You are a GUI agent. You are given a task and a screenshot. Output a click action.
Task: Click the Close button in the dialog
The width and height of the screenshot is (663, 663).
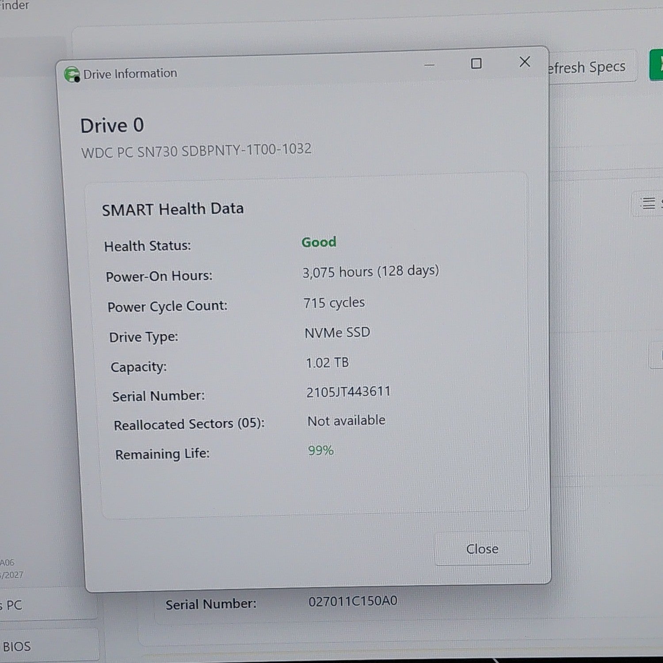tap(482, 549)
